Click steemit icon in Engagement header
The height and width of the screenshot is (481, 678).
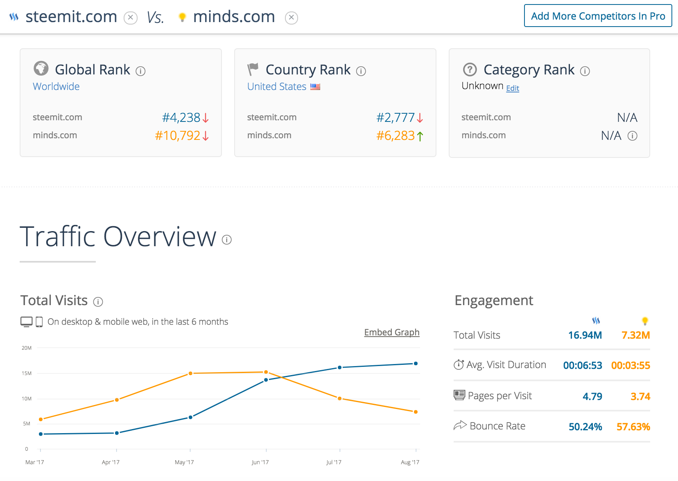tap(596, 321)
